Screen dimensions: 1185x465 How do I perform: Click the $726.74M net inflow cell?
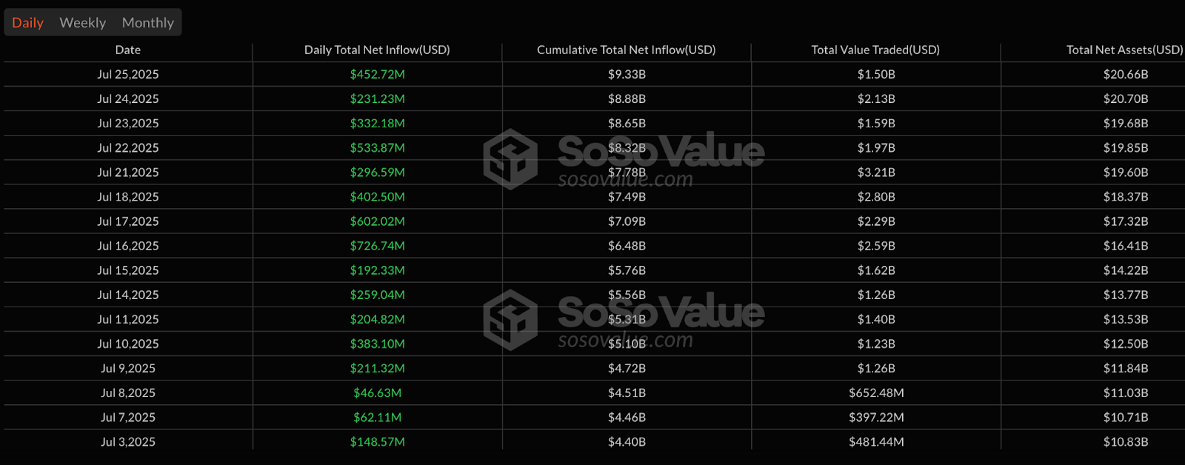pos(377,246)
